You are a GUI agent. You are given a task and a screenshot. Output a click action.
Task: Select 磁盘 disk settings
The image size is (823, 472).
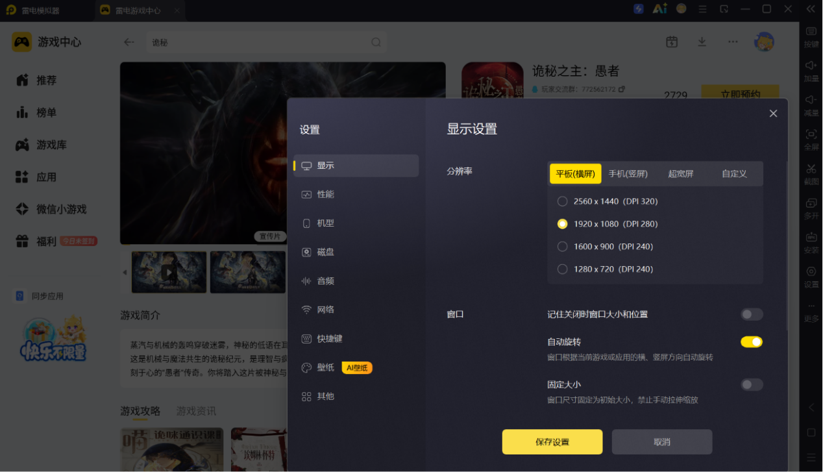356,252
